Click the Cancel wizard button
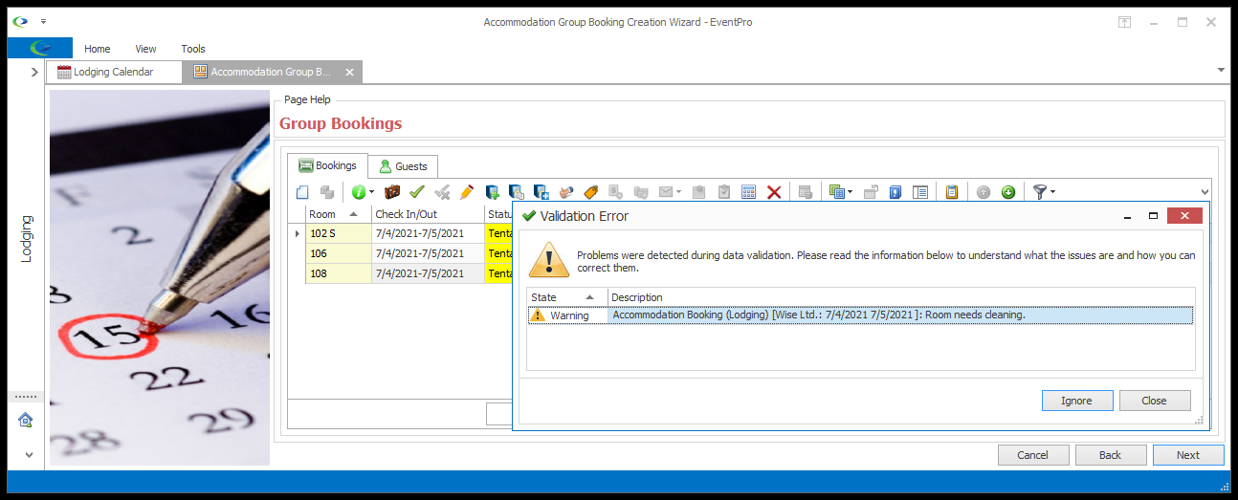Image resolution: width=1238 pixels, height=500 pixels. [1033, 455]
